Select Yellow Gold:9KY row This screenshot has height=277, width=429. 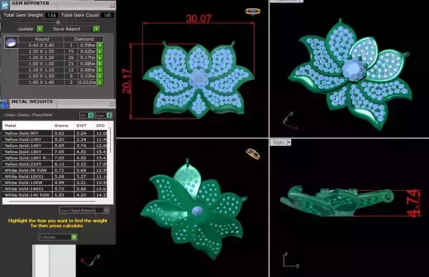click(x=55, y=133)
